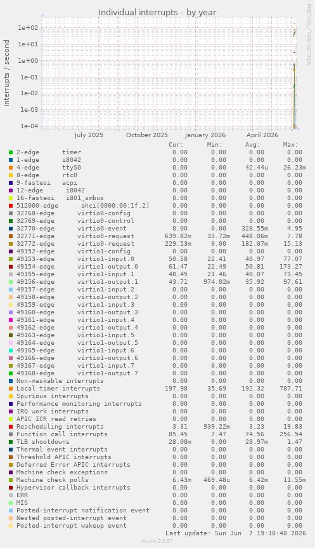The width and height of the screenshot is (315, 548).
Task: Click the red swatch beside Rescheduling interrupts
Action: [x=11, y=427]
